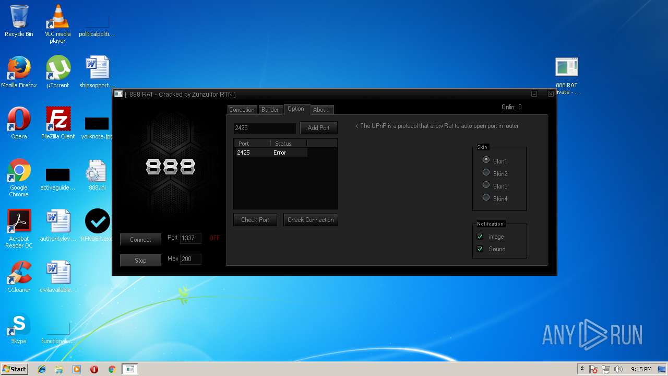Launch CCleaner desktop shortcut
Image resolution: width=668 pixels, height=376 pixels.
(x=19, y=277)
